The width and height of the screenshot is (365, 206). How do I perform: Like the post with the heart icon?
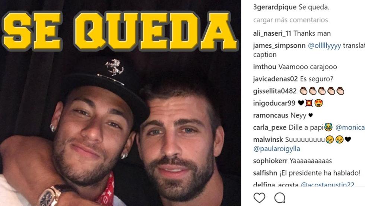pos(259,198)
